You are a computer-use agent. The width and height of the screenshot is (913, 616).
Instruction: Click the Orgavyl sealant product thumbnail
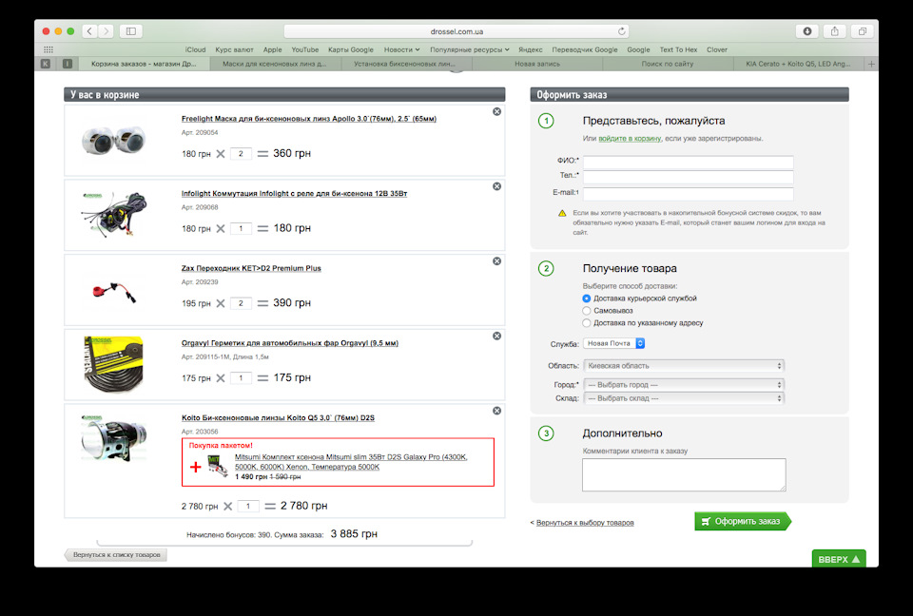click(113, 364)
